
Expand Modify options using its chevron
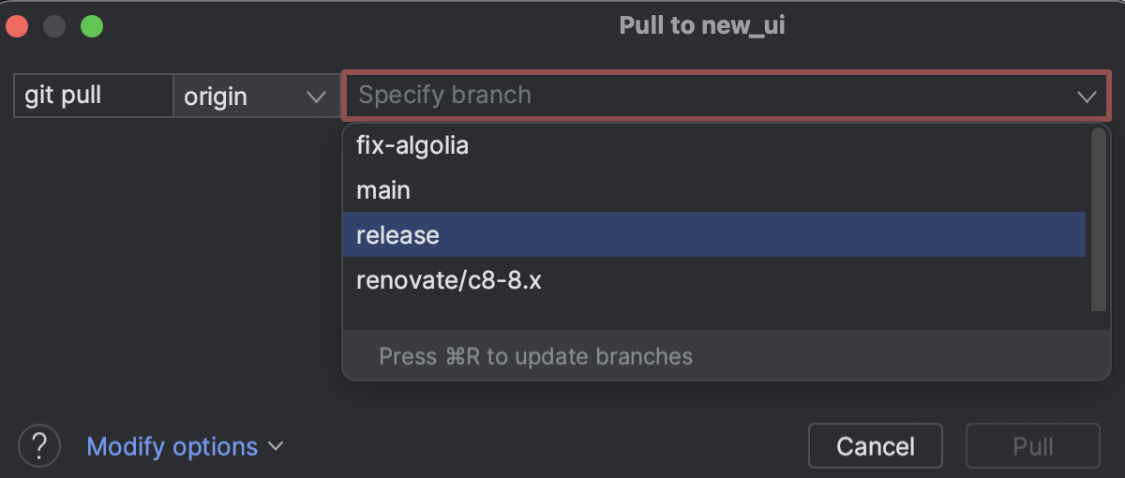tap(276, 446)
